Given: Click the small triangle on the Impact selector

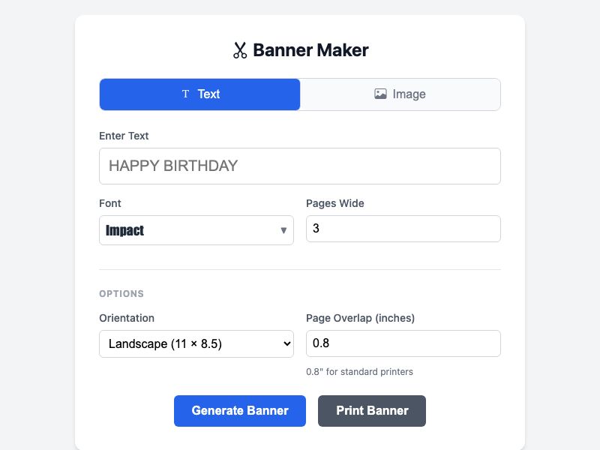Looking at the screenshot, I should 285,230.
